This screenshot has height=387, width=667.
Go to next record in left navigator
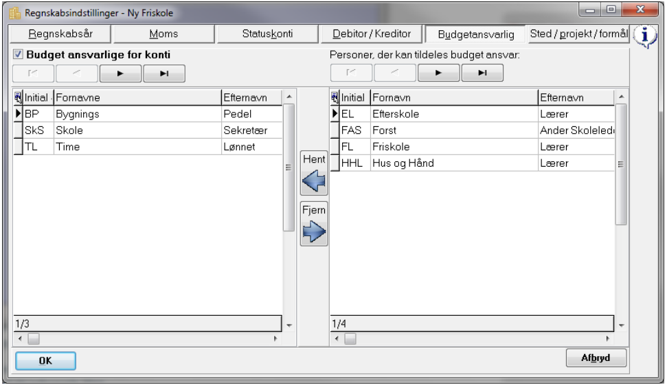coord(120,73)
